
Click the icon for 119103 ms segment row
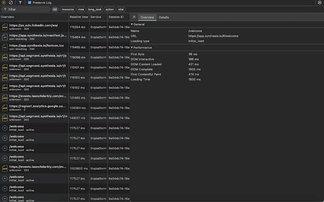point(5,78)
